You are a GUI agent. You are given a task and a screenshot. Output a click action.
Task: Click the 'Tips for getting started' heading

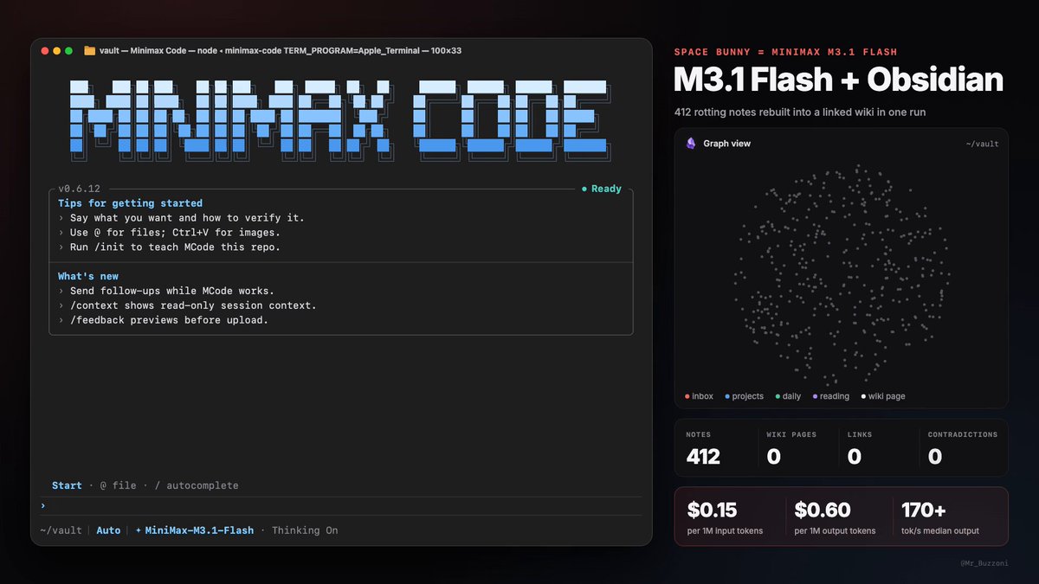[x=130, y=203]
